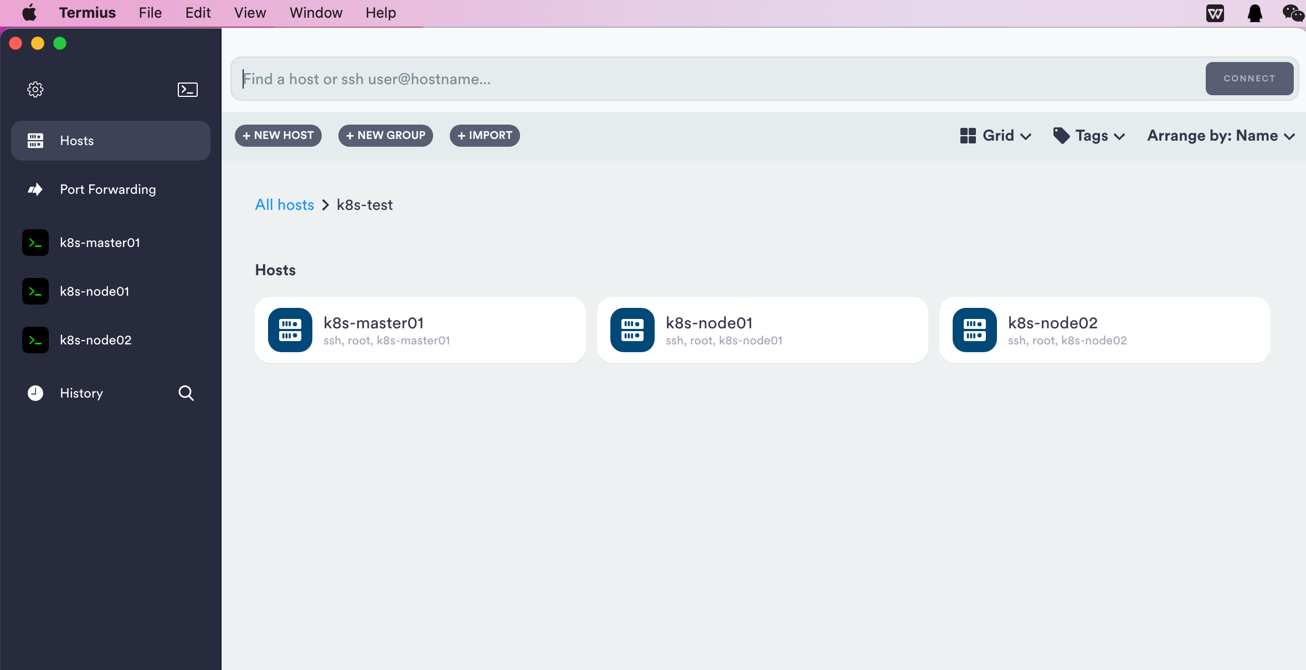Viewport: 1306px width, 670px height.
Task: Open the WeChat icon in menu bar
Action: click(x=1293, y=13)
